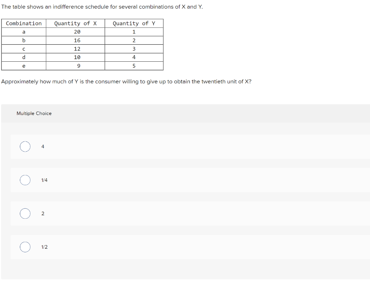Select the Combination column header

(x=24, y=23)
